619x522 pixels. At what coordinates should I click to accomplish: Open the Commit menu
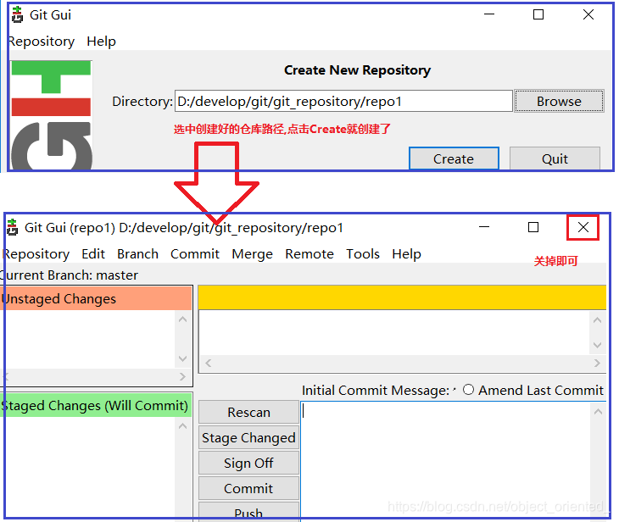(195, 253)
